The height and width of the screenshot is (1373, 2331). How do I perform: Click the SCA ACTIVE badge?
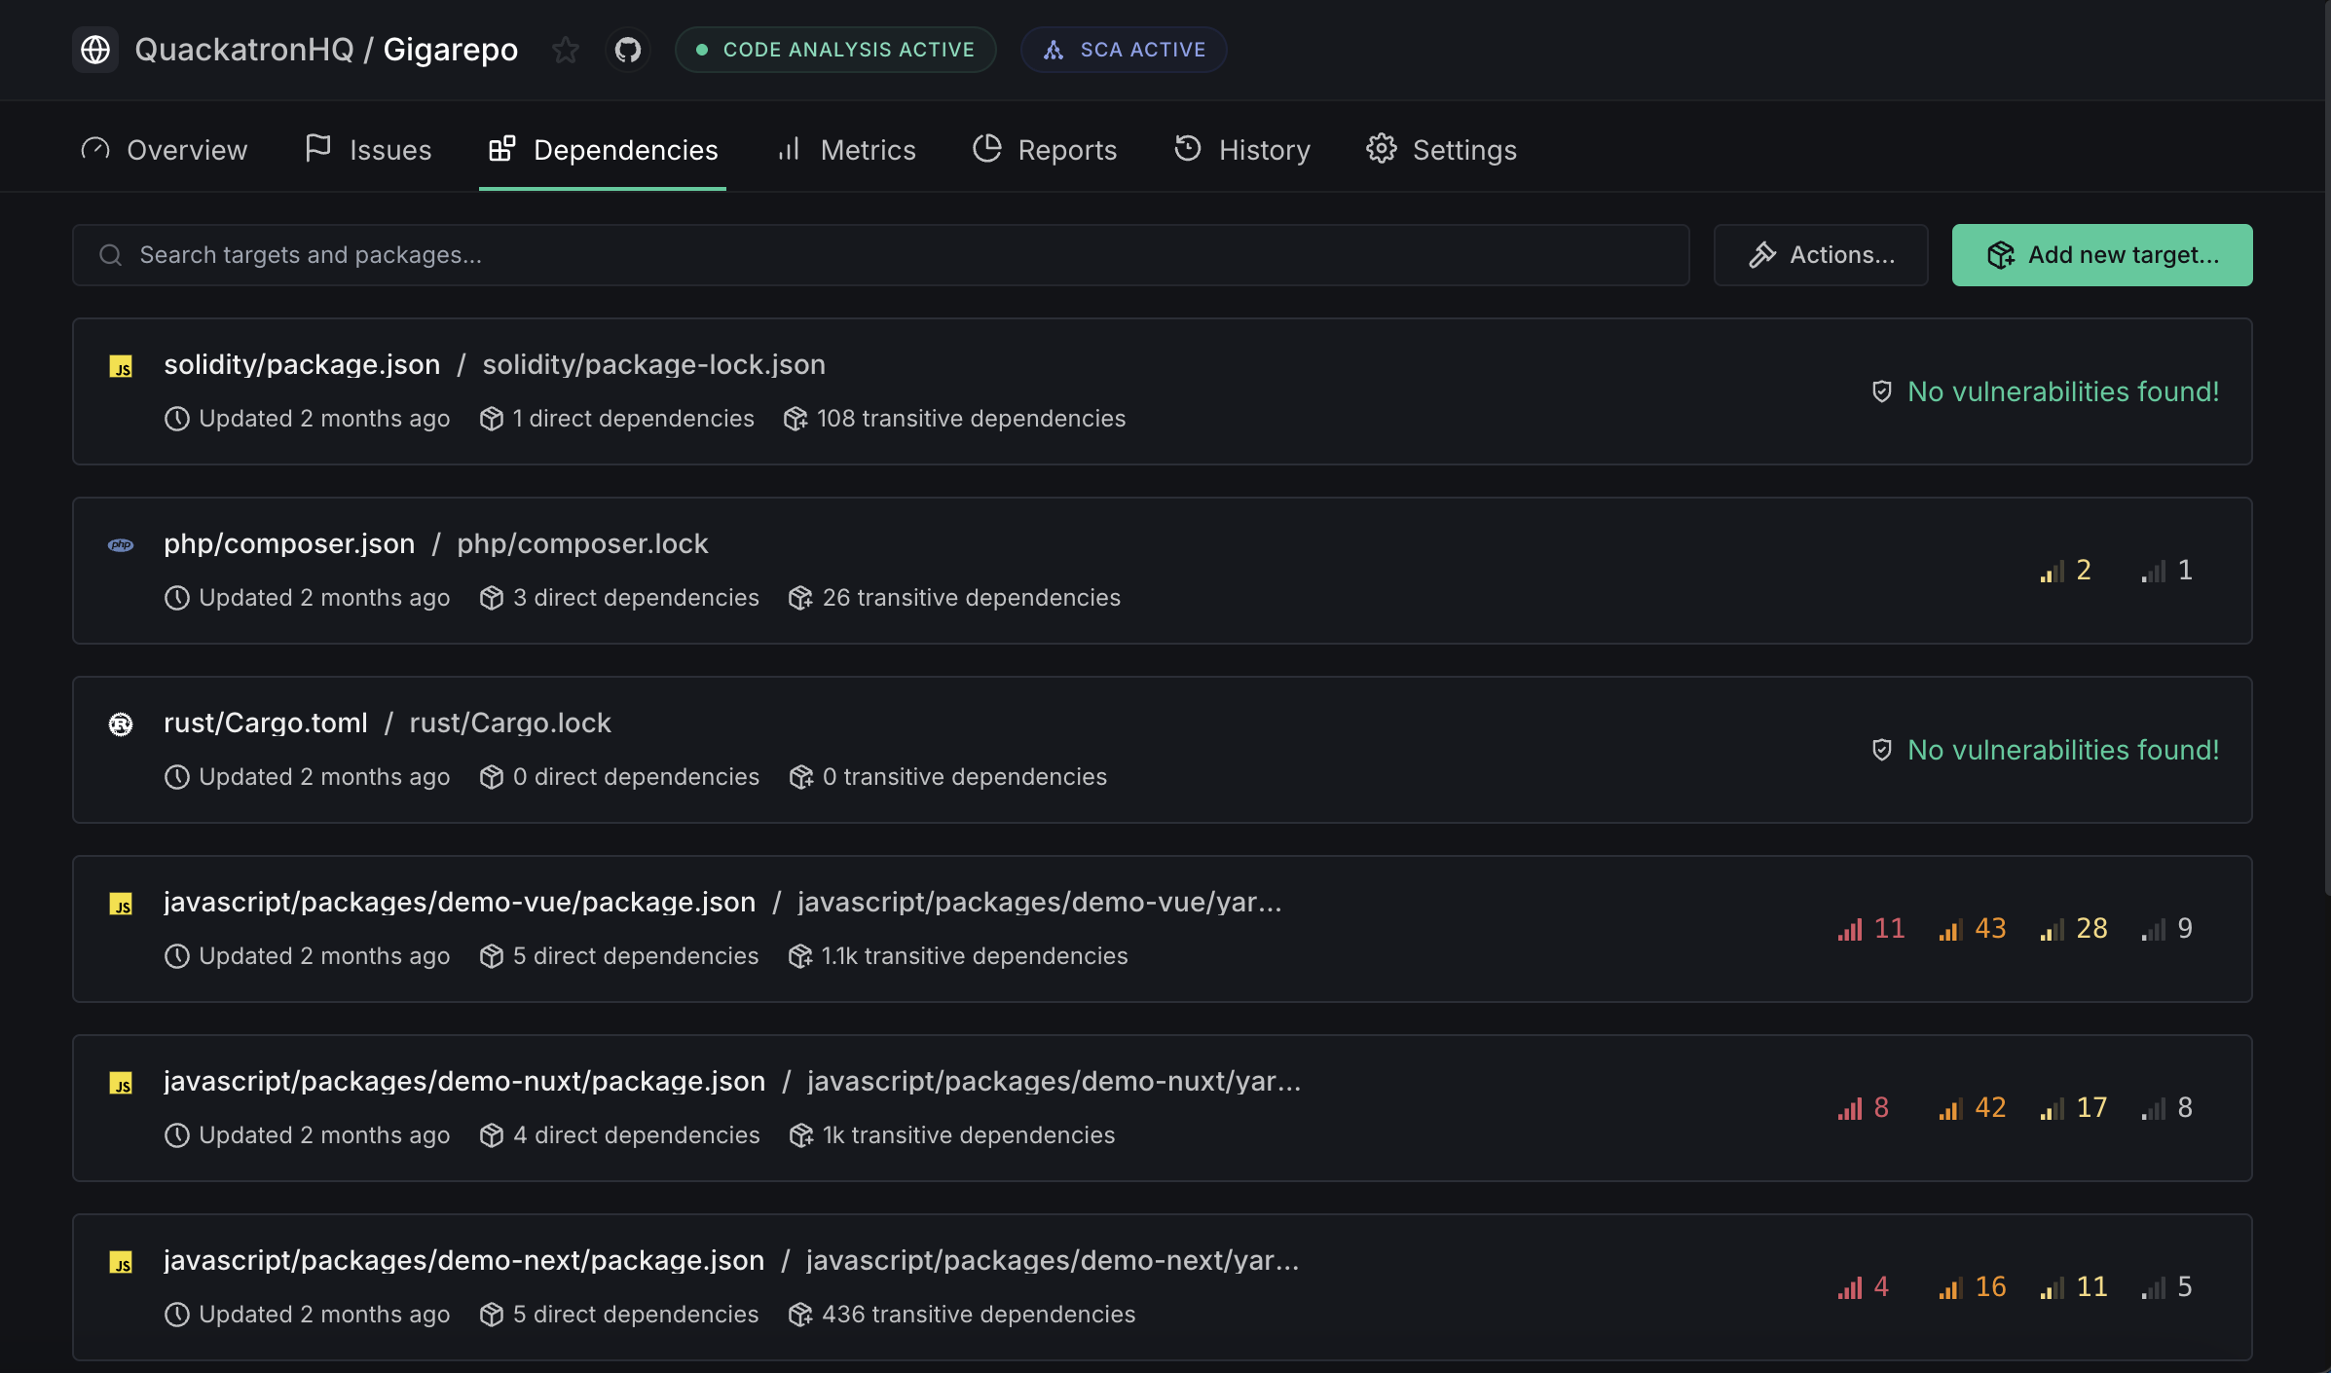[x=1124, y=50]
